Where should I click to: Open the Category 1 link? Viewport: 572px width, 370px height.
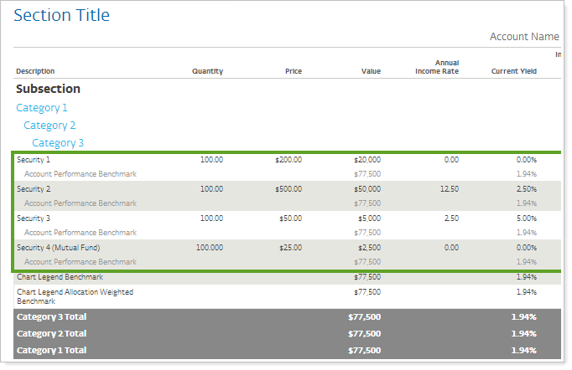click(42, 108)
